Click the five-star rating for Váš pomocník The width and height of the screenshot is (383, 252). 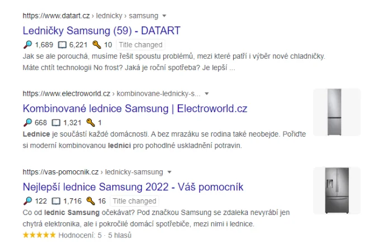point(39,235)
